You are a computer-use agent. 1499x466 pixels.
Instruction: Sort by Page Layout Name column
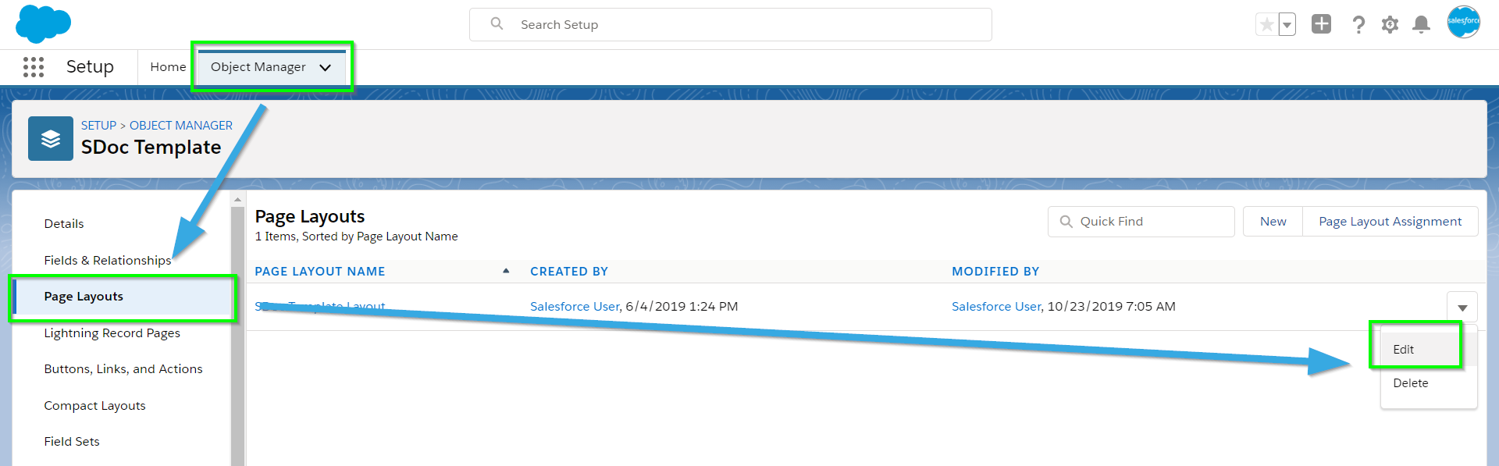pos(320,272)
